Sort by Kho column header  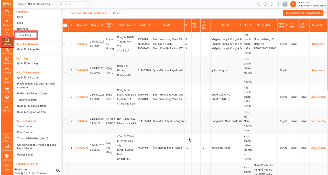248,25
